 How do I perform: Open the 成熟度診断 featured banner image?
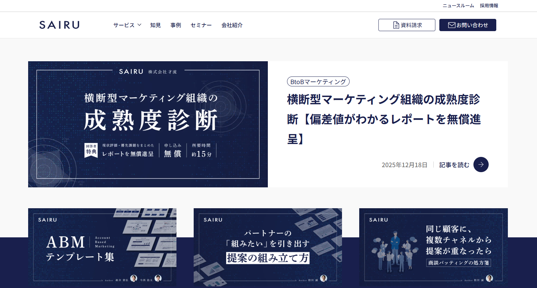coord(148,124)
